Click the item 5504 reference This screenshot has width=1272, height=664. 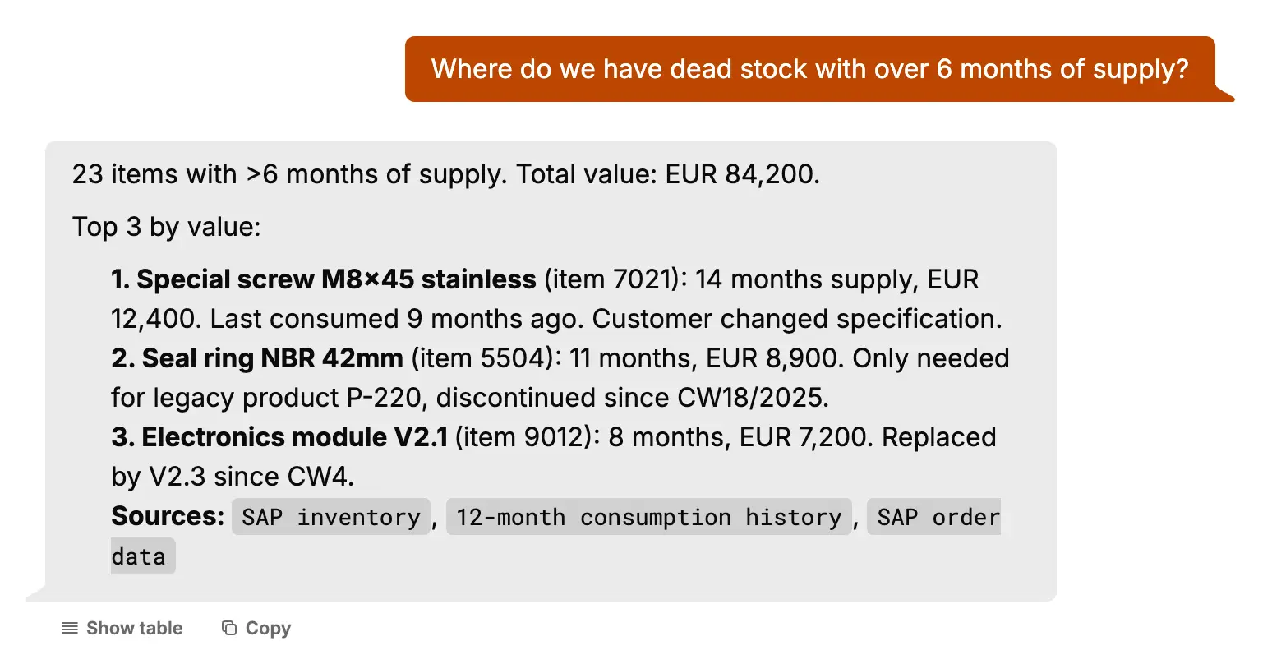click(482, 358)
